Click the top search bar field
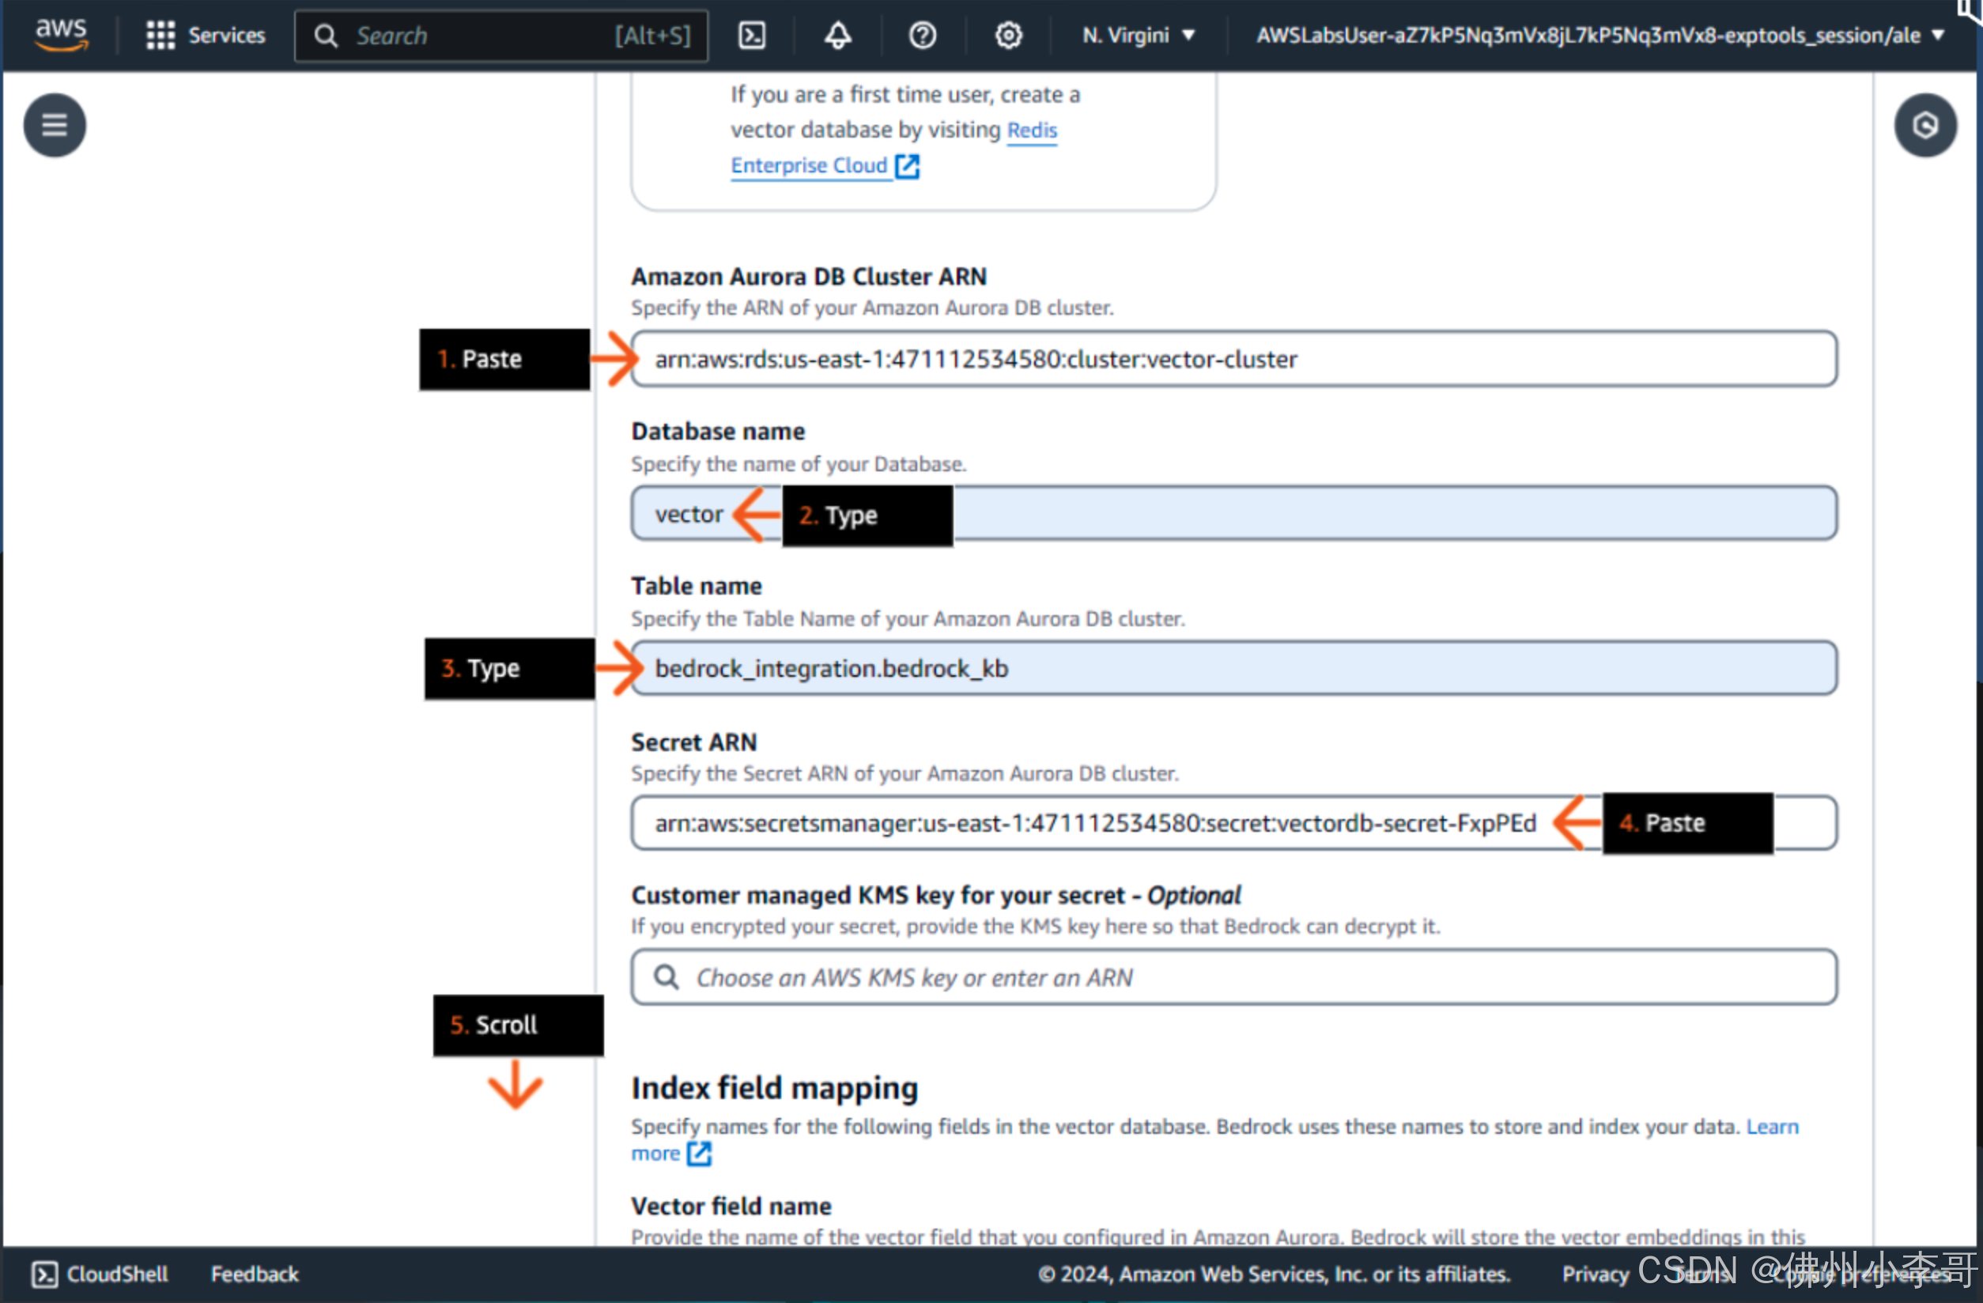This screenshot has width=1983, height=1303. [501, 35]
